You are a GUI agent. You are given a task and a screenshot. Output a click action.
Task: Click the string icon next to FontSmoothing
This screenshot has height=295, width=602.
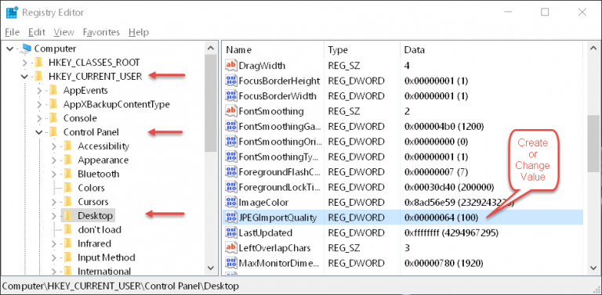click(x=231, y=111)
